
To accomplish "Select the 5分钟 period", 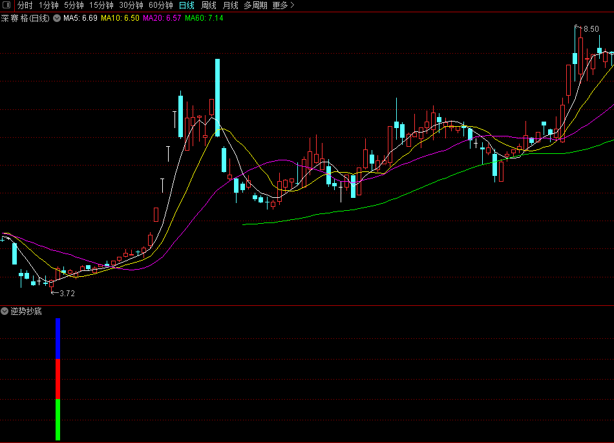I will [x=74, y=5].
